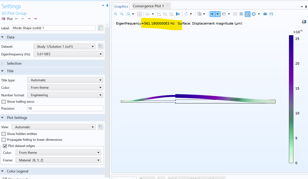Open the Number format dropdown
The image size is (308, 179).
pyautogui.click(x=65, y=95)
